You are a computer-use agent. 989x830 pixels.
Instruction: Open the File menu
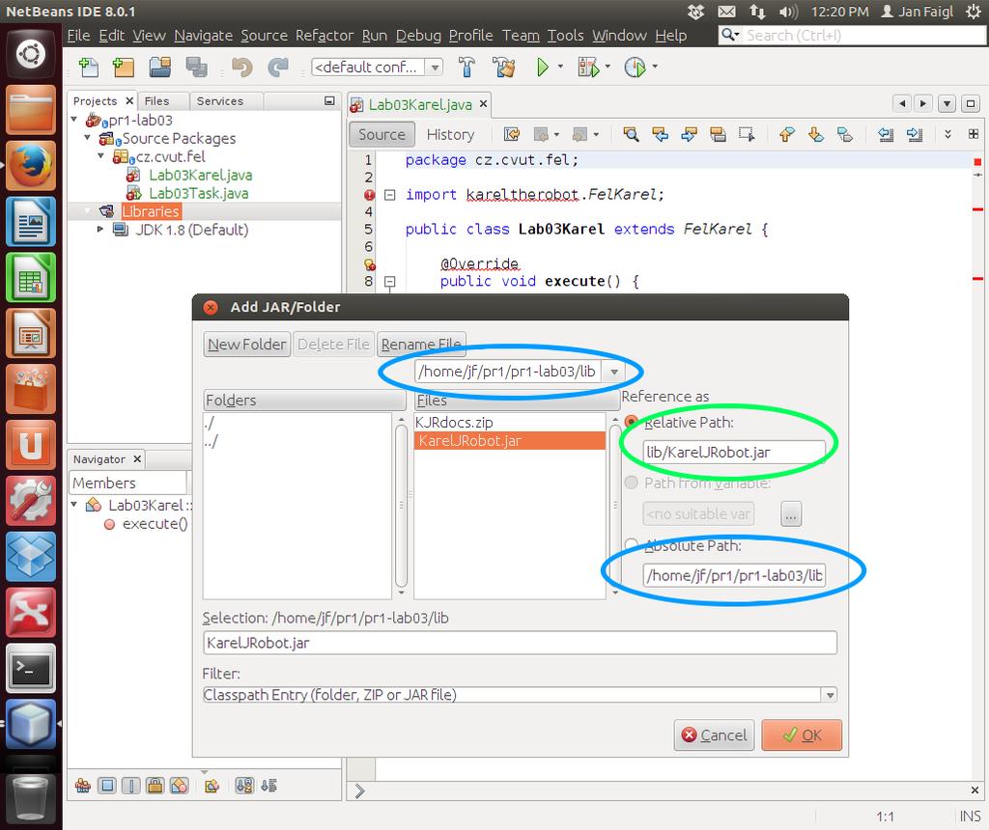tap(79, 36)
